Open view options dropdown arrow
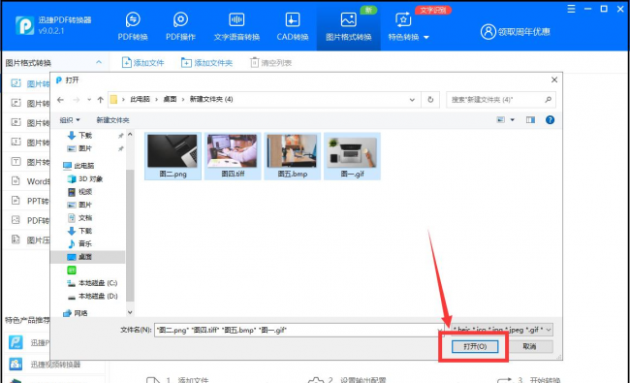Image resolution: width=630 pixels, height=383 pixels. tap(513, 120)
